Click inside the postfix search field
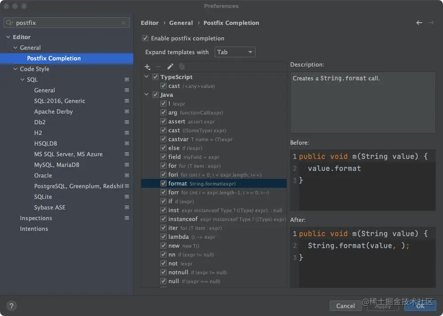Viewport: 443px width, 316px height. [x=67, y=23]
